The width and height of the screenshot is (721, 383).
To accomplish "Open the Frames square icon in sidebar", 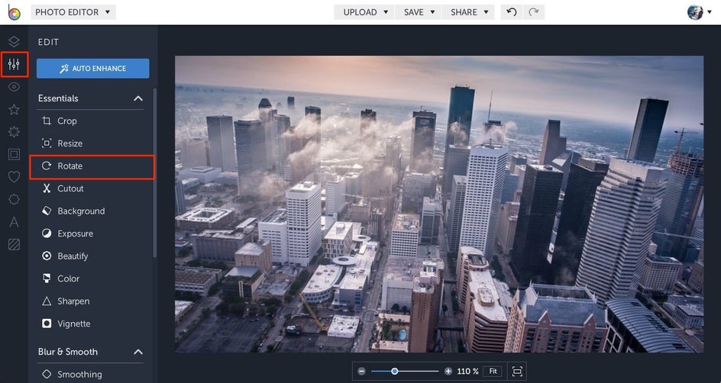I will click(x=14, y=154).
